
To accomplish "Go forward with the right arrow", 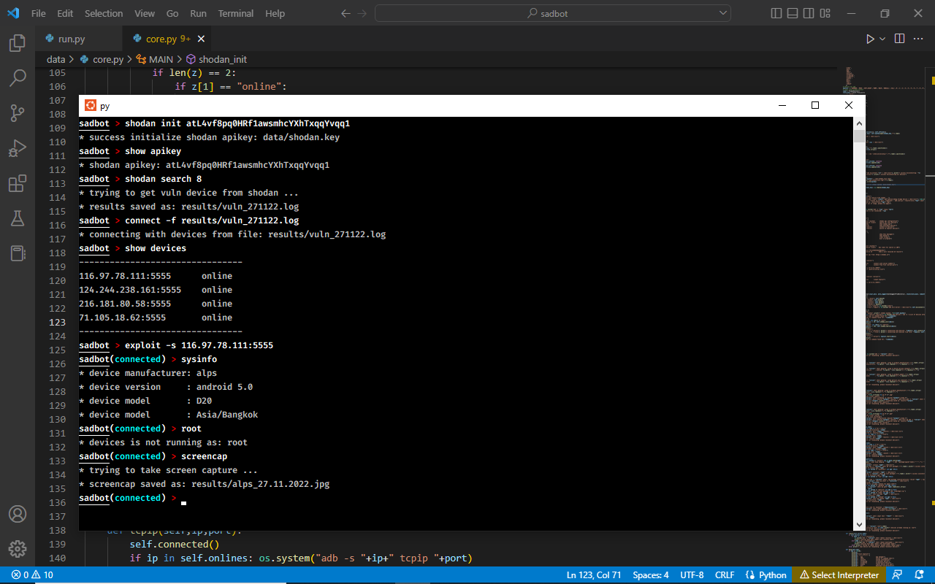I will coord(364,13).
